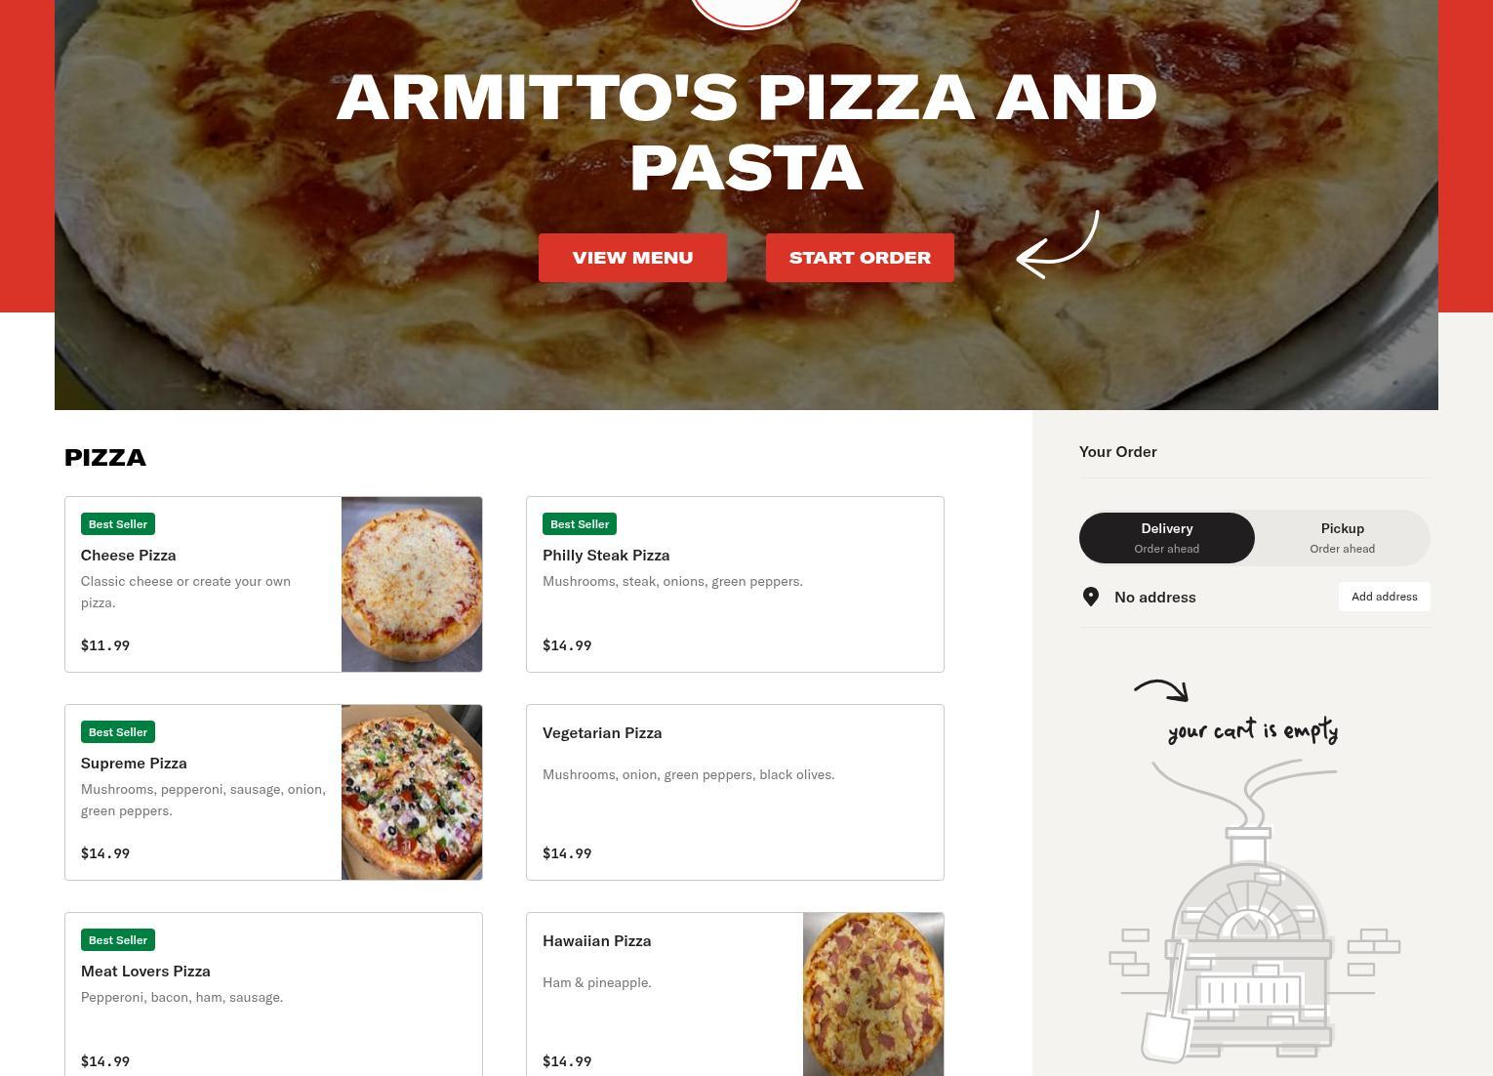Choose the Philly Steak Pizza item card

735,584
